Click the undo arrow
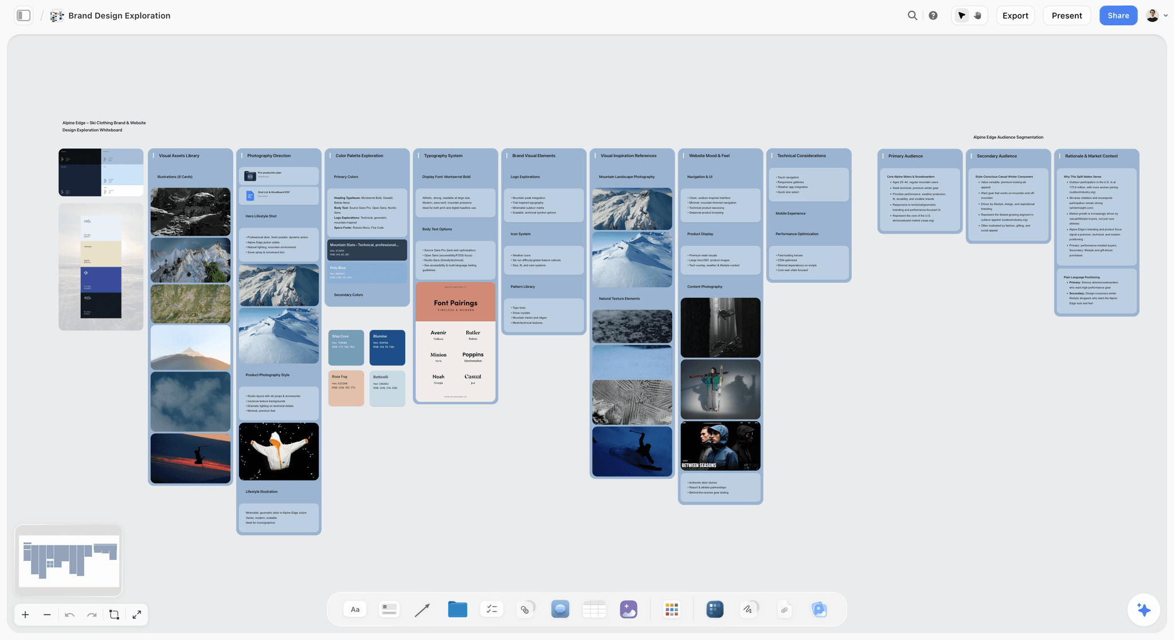Viewport: 1174px width, 640px height. tap(69, 615)
